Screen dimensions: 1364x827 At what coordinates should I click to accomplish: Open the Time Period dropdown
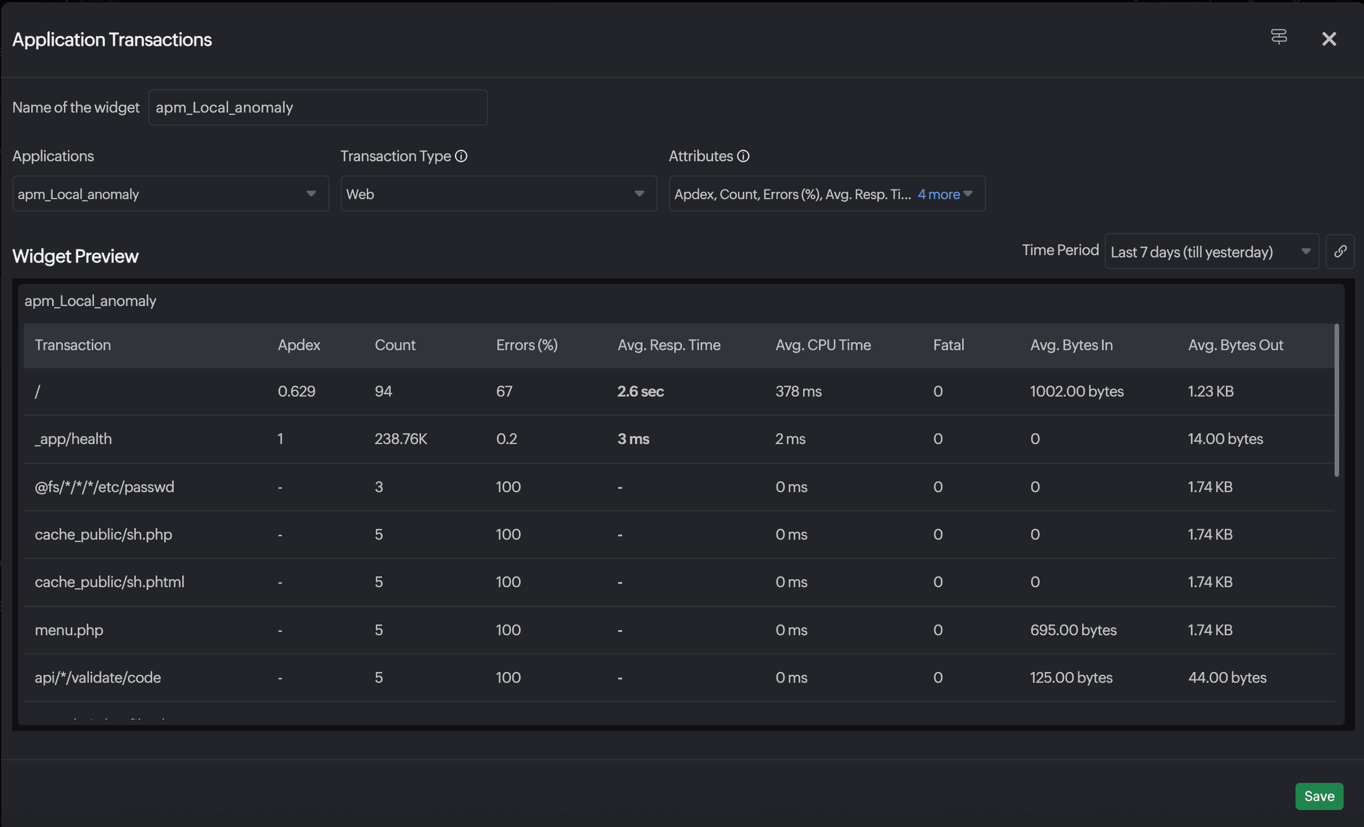click(x=1211, y=252)
